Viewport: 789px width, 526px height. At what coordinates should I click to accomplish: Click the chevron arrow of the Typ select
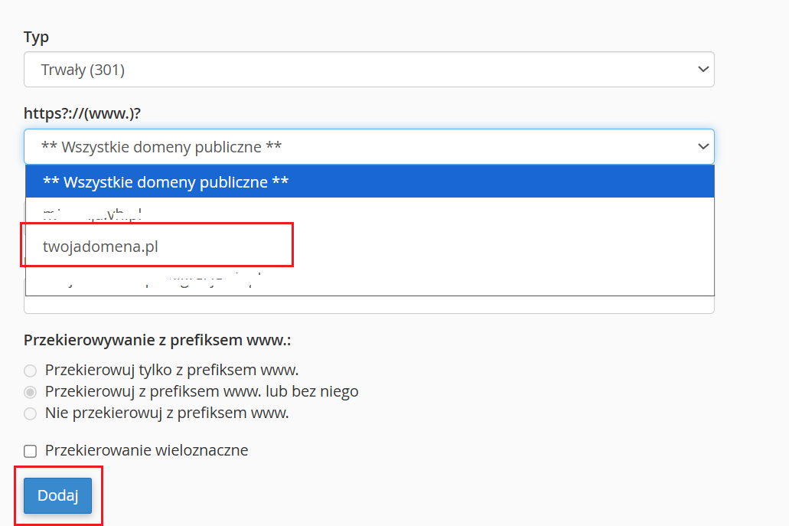click(703, 70)
